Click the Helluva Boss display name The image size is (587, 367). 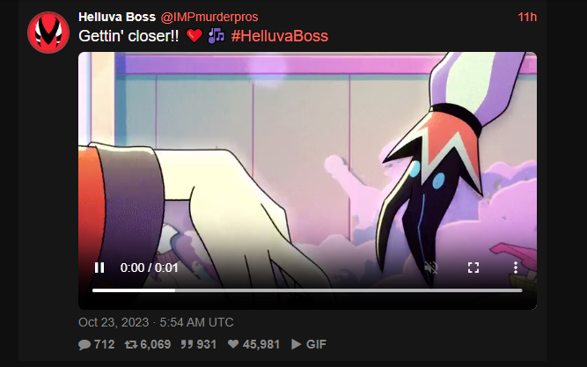coord(117,17)
